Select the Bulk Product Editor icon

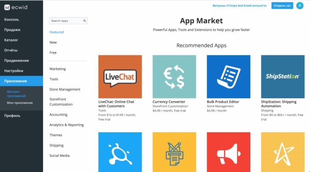(x=228, y=77)
